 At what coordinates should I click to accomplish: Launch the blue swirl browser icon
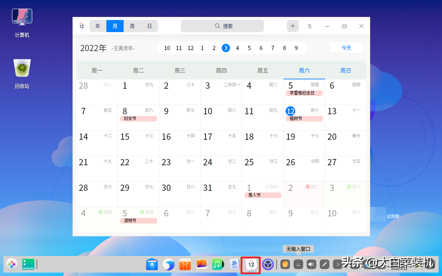(x=169, y=264)
